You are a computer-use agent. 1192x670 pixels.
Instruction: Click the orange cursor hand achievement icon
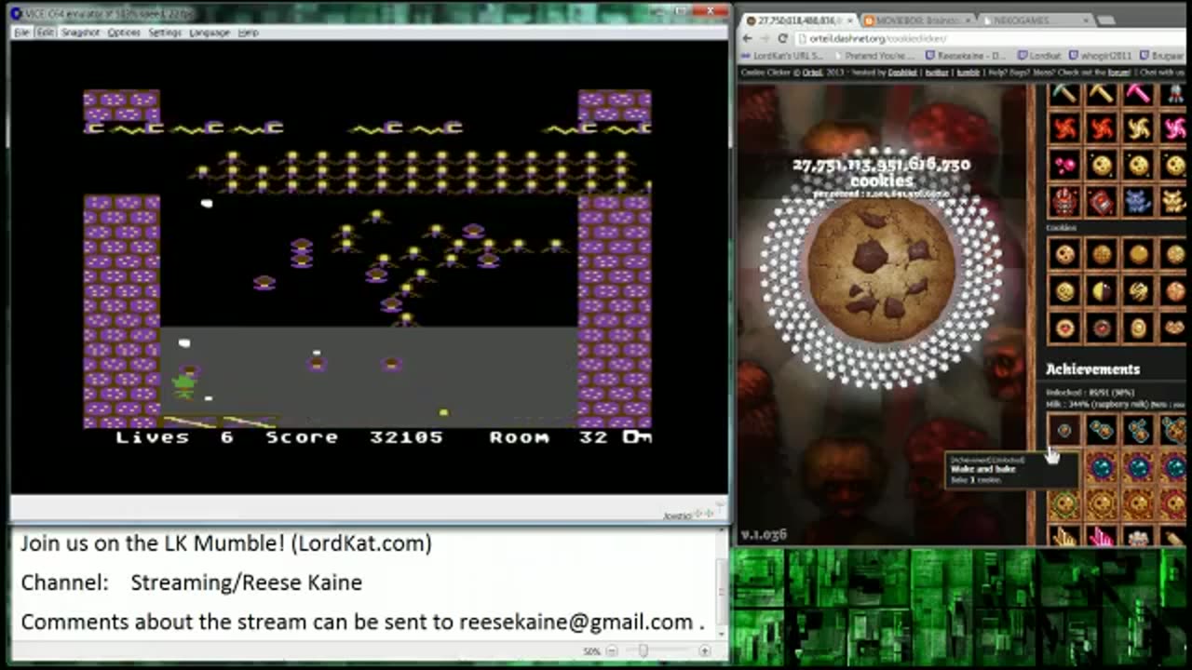tap(1065, 537)
